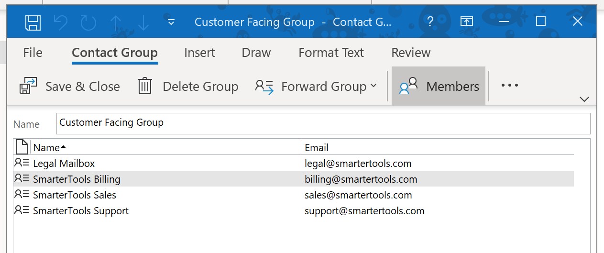Click the Members button
The image size is (604, 253).
click(x=439, y=86)
